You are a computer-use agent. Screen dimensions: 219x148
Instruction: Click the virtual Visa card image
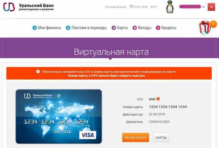[x=59, y=117]
